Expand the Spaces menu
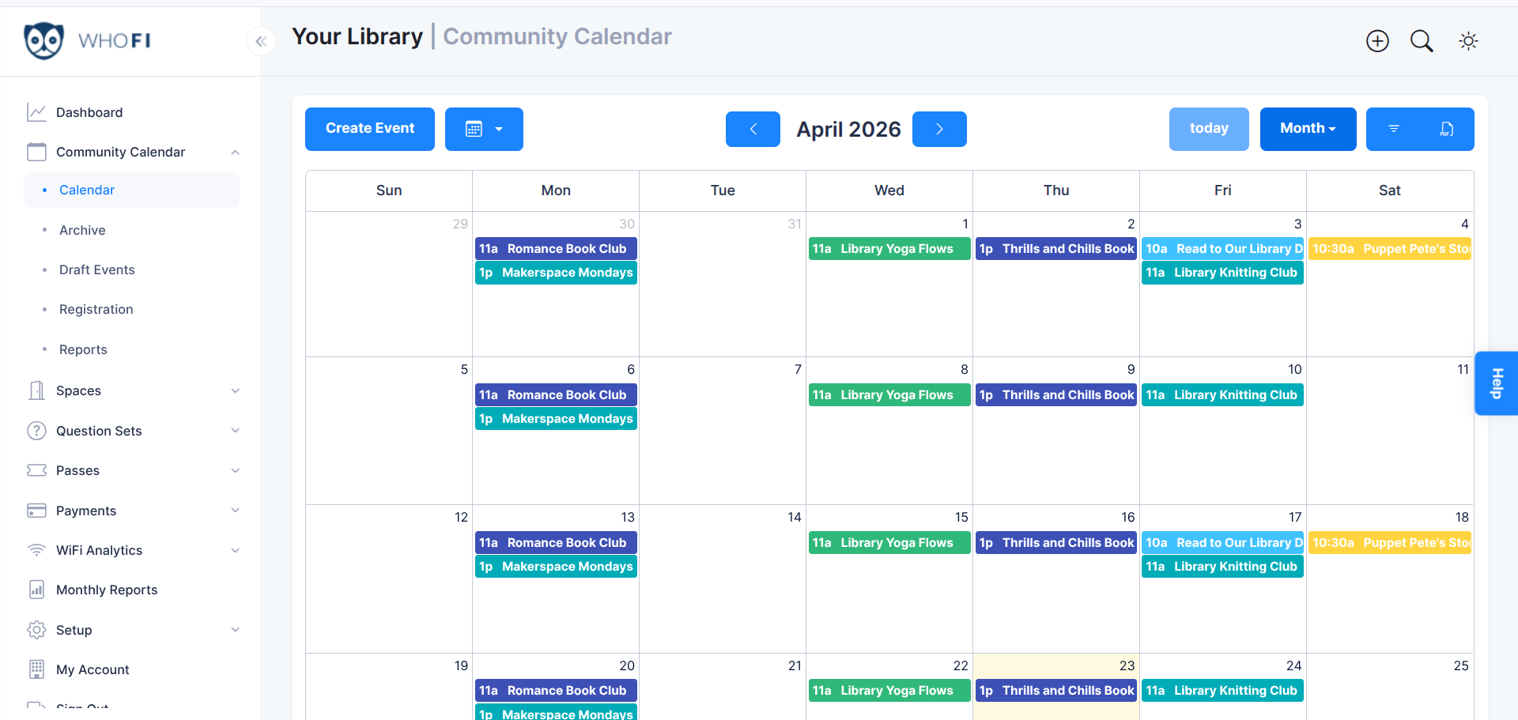 (235, 390)
